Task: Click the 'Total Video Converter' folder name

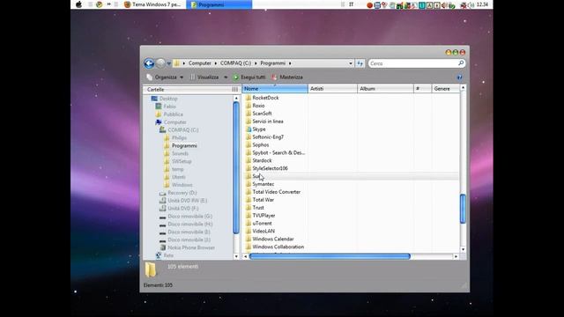Action: [276, 192]
